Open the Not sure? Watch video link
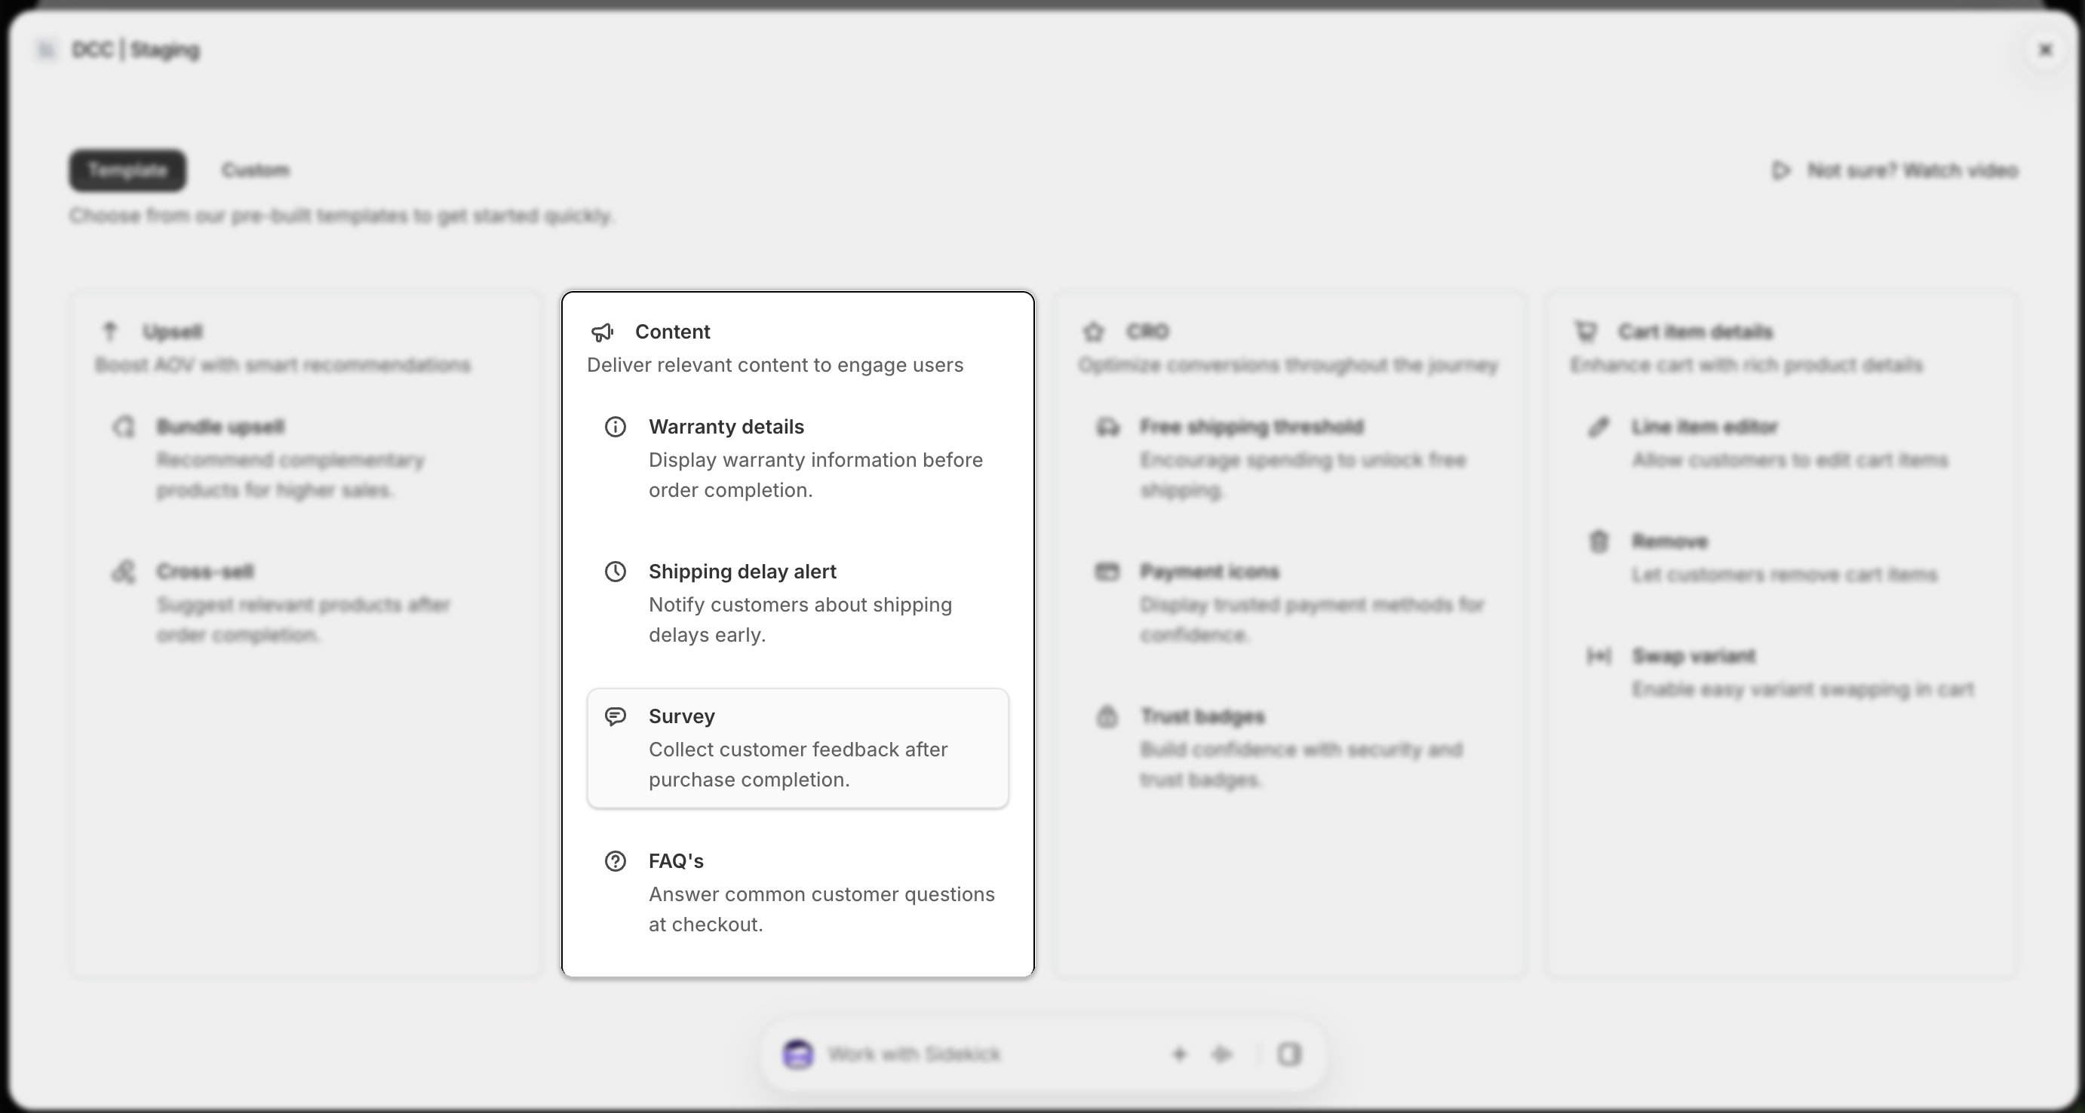 tap(1894, 170)
